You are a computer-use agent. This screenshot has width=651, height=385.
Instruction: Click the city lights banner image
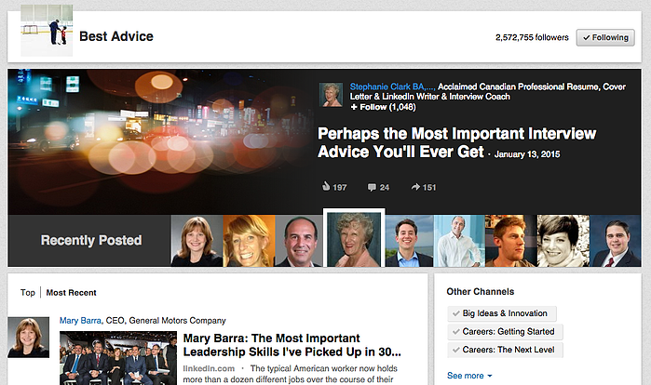161,141
